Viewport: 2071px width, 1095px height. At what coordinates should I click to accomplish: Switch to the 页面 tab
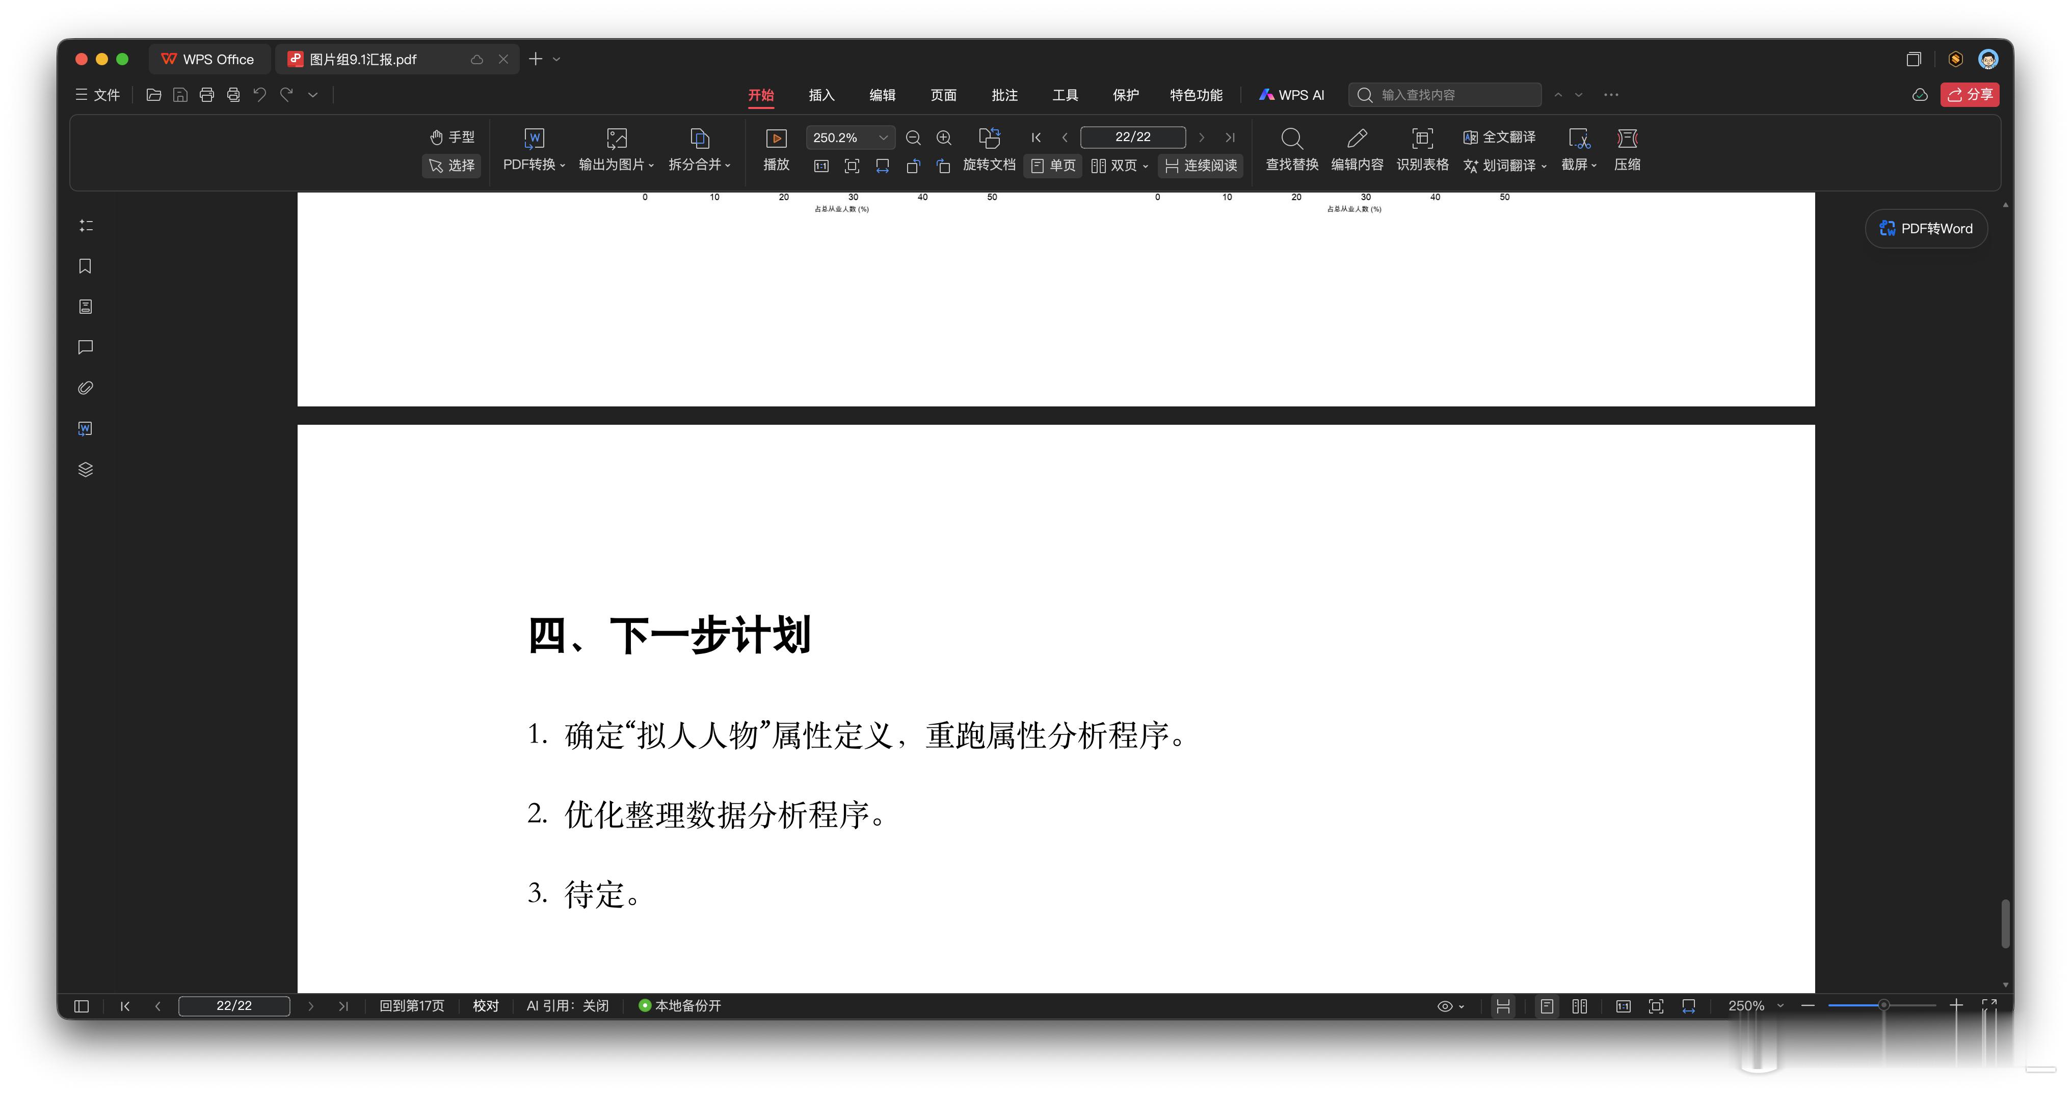943,95
